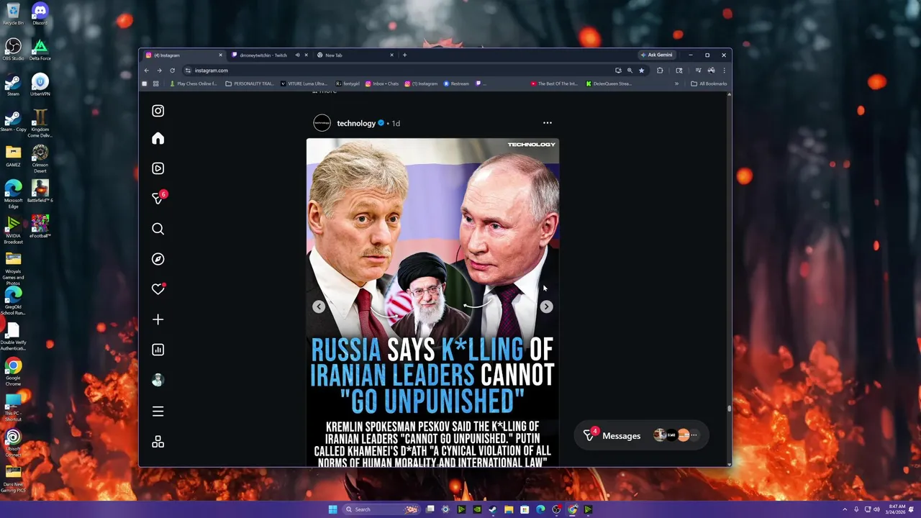Show hidden system tray icons
This screenshot has height=518, width=921.
click(845, 509)
